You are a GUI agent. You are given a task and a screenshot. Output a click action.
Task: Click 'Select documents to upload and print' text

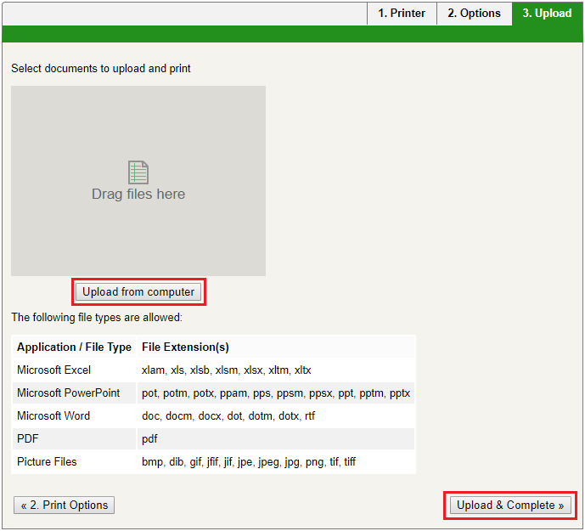[101, 68]
